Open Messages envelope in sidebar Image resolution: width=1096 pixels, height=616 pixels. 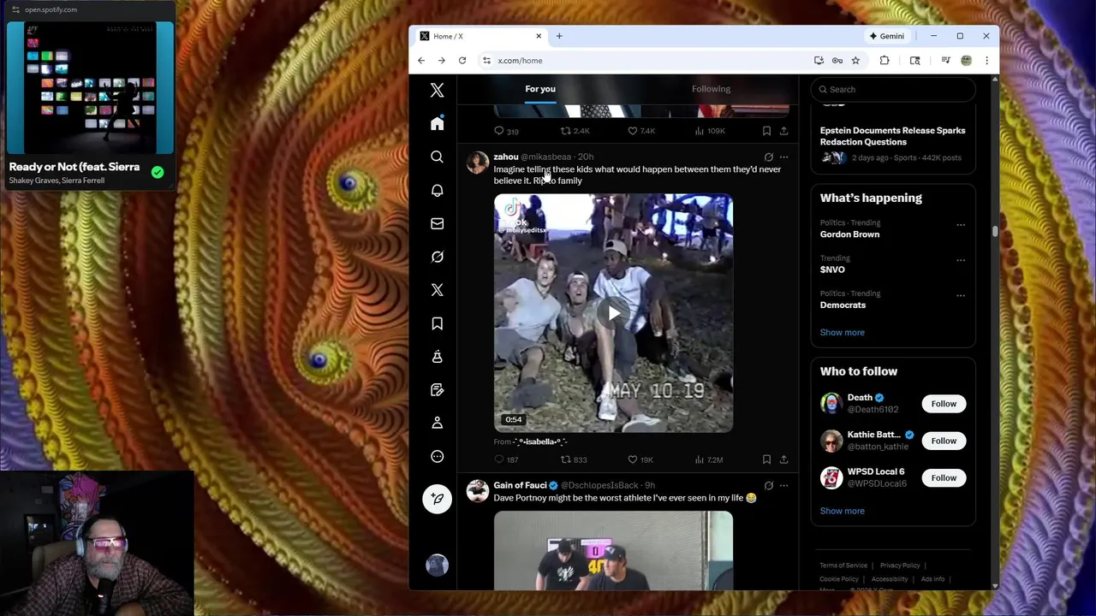click(x=437, y=223)
